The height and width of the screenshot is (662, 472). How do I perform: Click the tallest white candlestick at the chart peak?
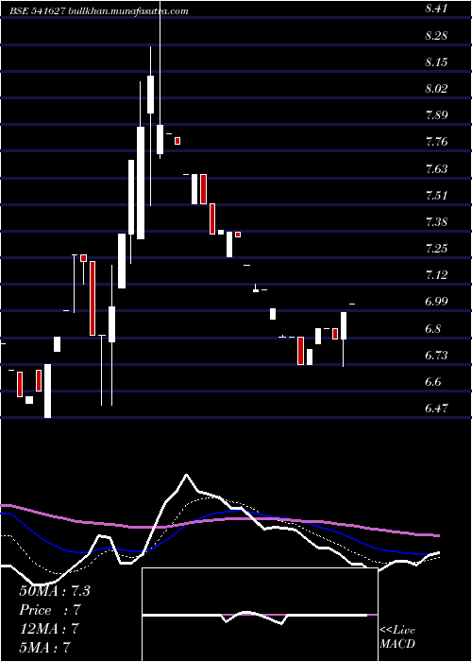pos(141,183)
